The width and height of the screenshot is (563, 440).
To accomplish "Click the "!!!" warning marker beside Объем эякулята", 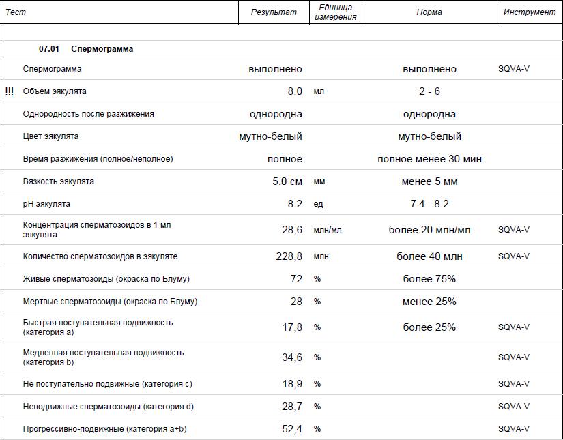I will (9, 91).
